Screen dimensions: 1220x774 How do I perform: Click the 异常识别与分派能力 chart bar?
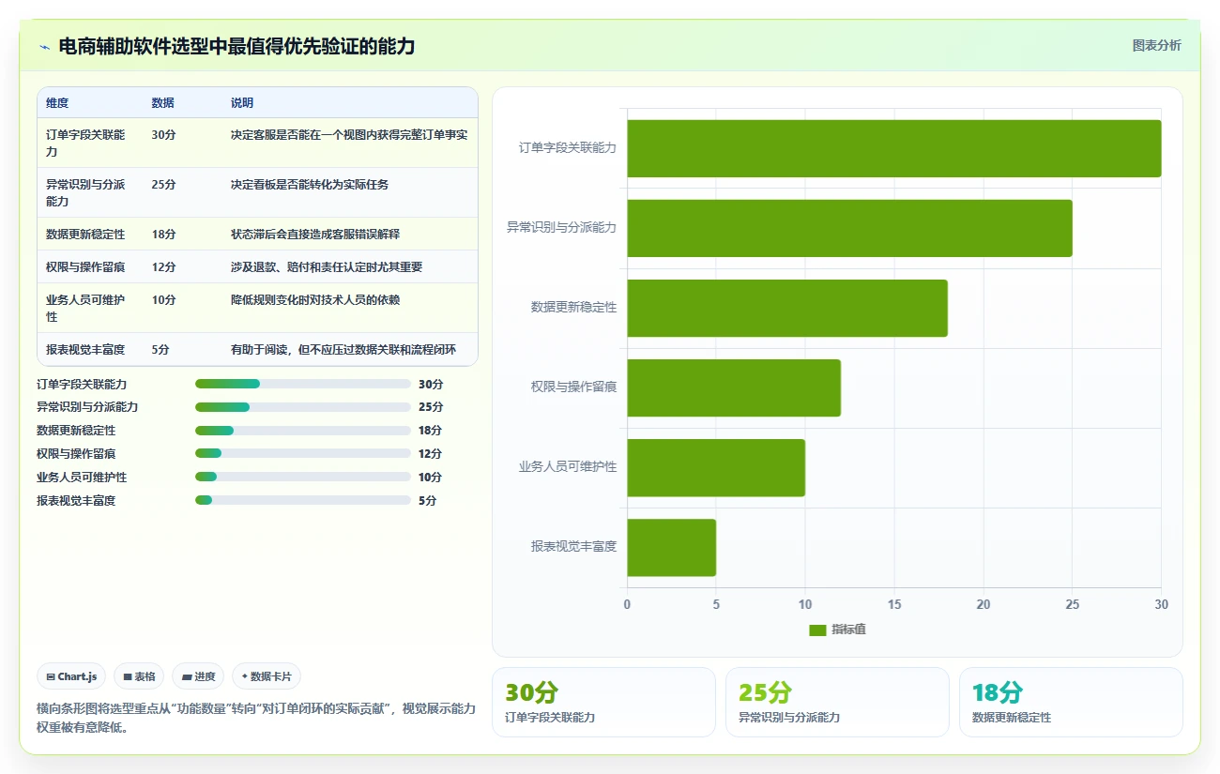click(x=849, y=228)
